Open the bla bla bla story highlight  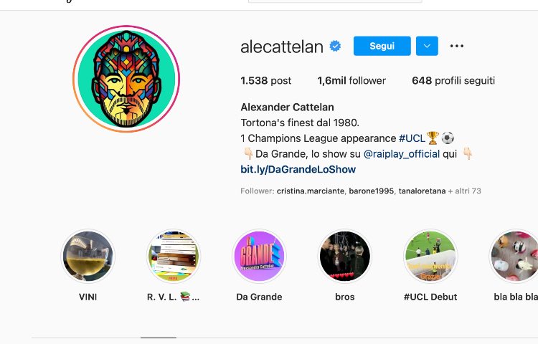[515, 257]
